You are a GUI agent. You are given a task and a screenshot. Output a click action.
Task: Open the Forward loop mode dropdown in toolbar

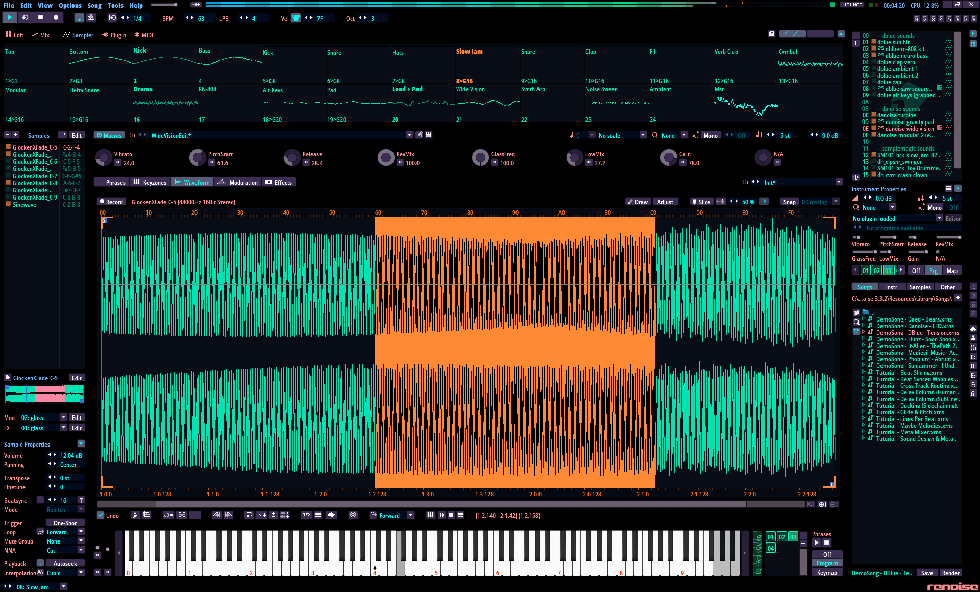click(396, 515)
